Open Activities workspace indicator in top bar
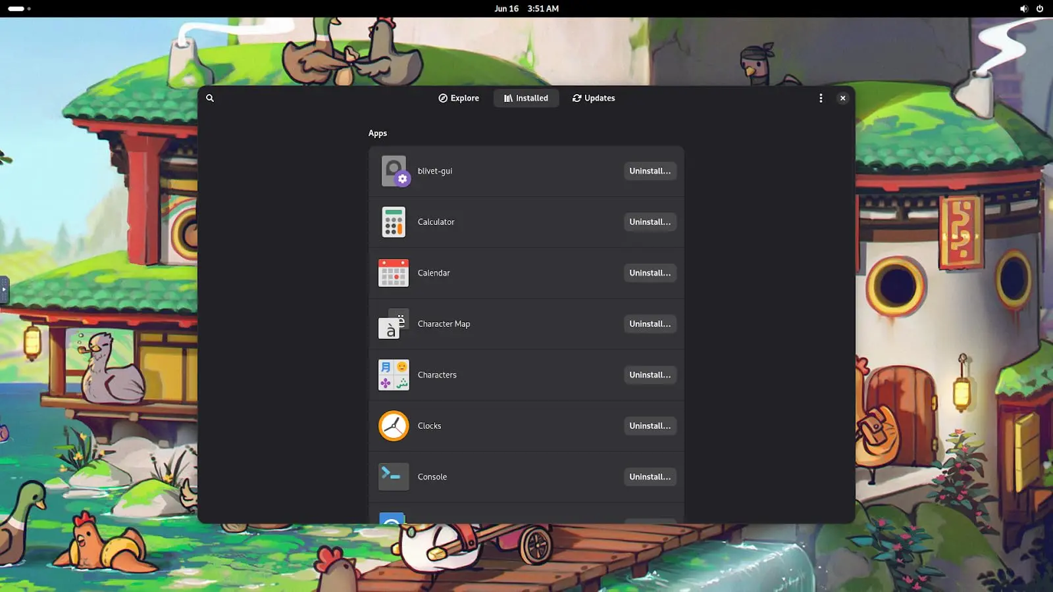 [x=20, y=9]
